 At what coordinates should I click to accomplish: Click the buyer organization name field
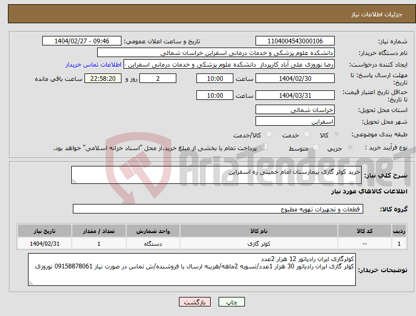pyautogui.click(x=216, y=52)
